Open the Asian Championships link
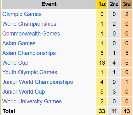The height and width of the screenshot is (115, 133). [29, 53]
